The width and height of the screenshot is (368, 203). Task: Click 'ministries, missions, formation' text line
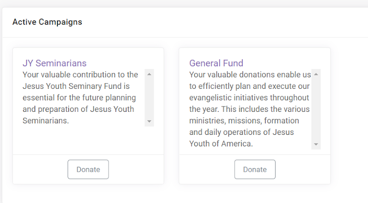pos(244,121)
